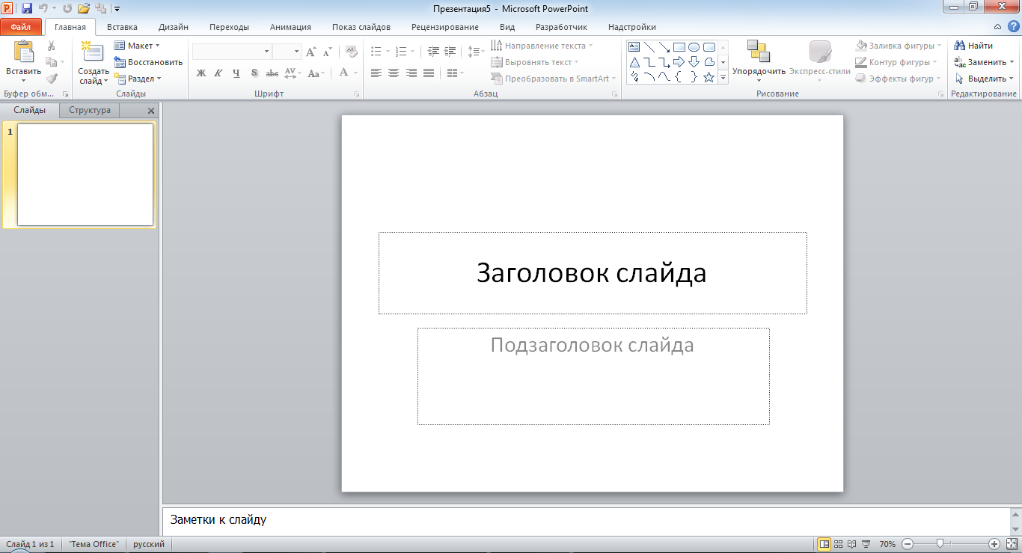
Task: Click the zoom slider handle
Action: pyautogui.click(x=939, y=544)
